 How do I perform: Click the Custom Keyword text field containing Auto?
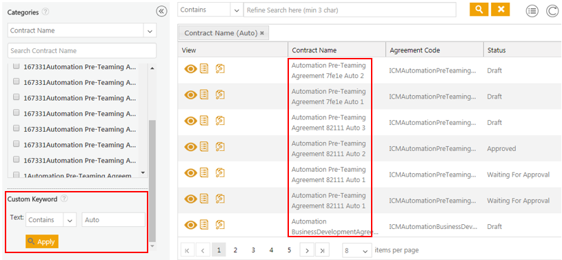pos(114,220)
